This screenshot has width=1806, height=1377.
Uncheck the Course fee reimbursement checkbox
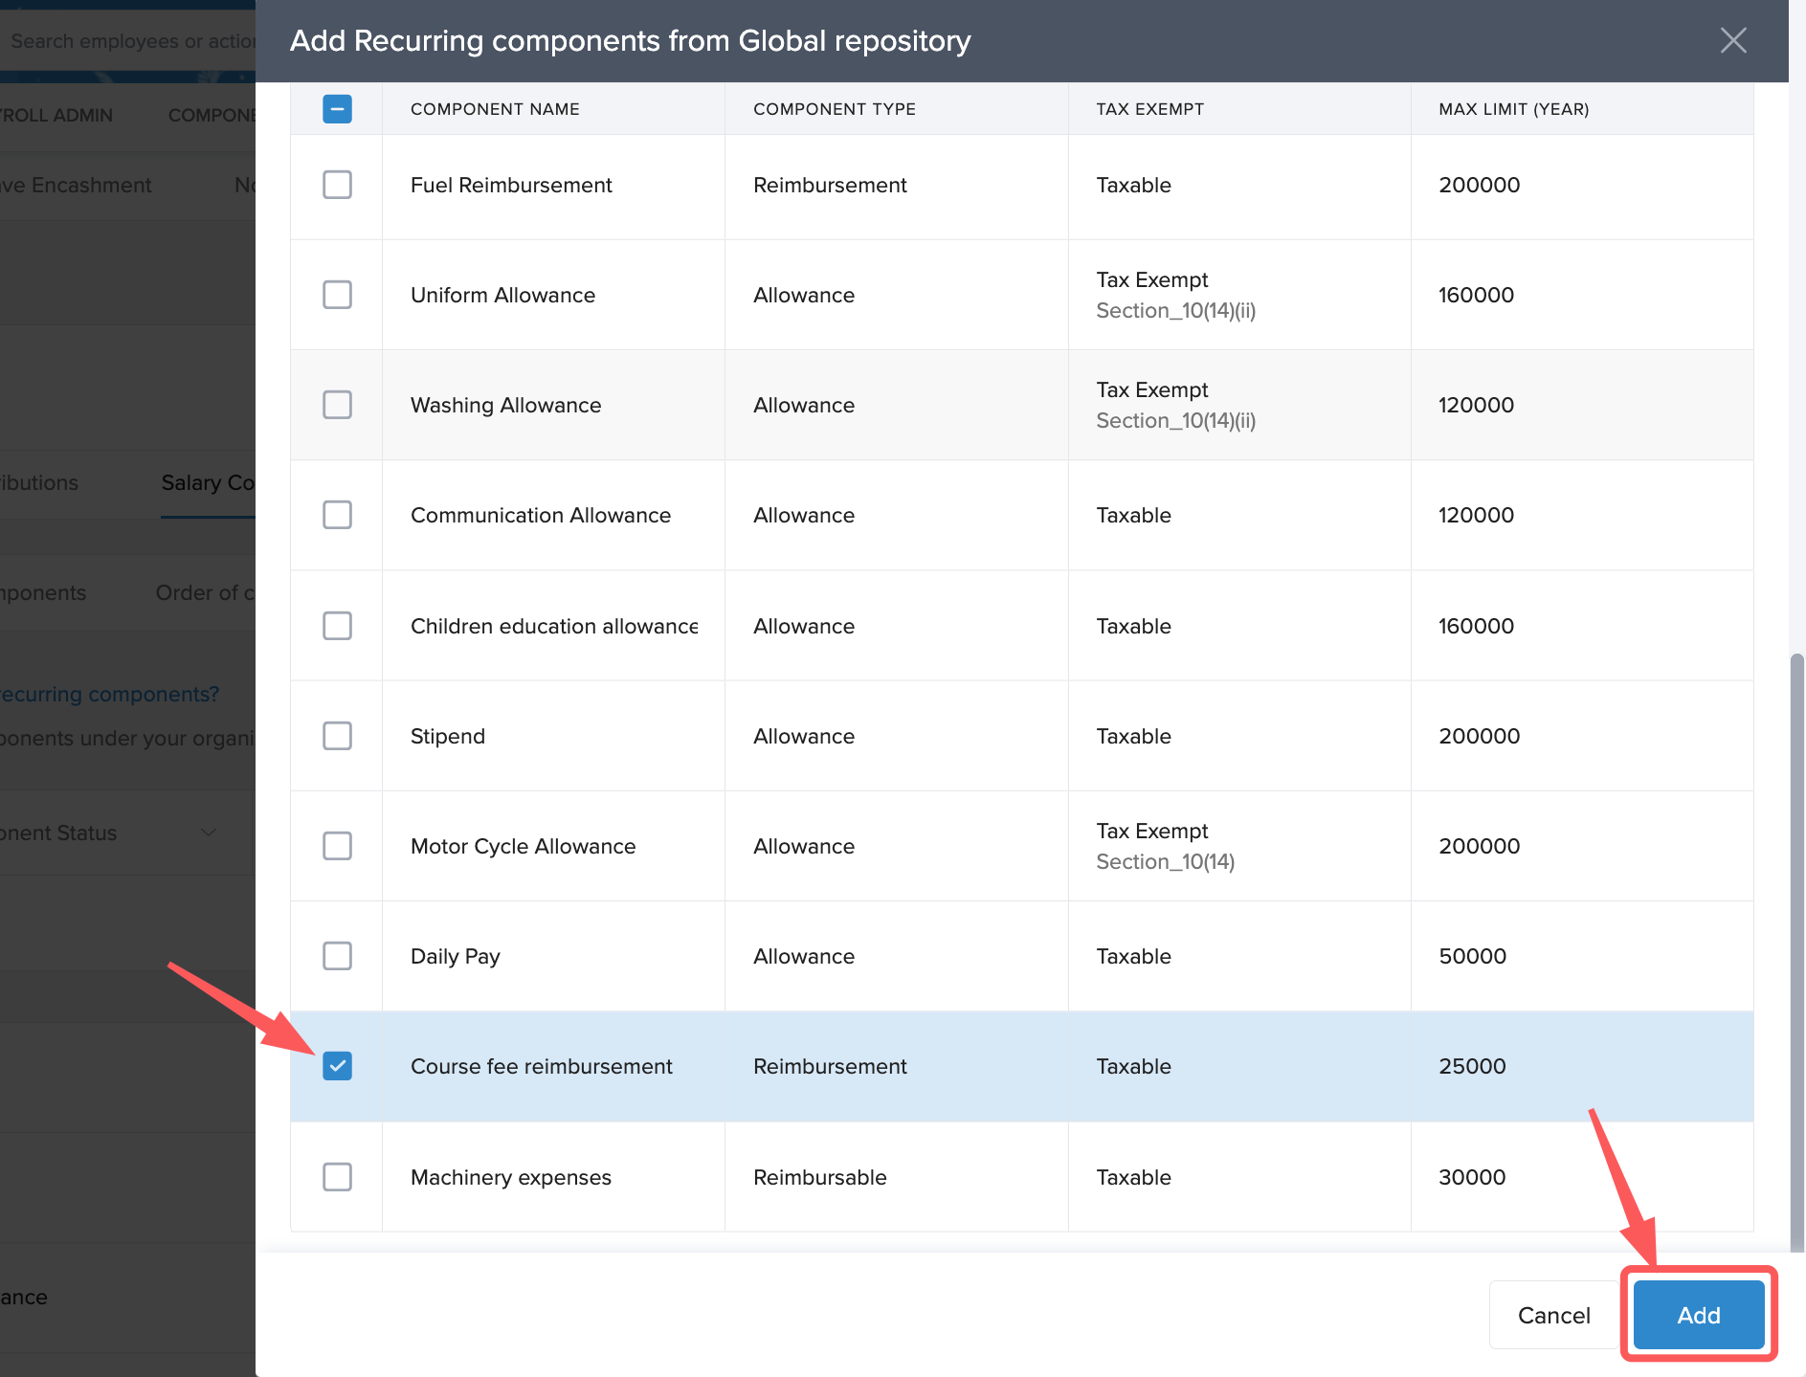[337, 1066]
